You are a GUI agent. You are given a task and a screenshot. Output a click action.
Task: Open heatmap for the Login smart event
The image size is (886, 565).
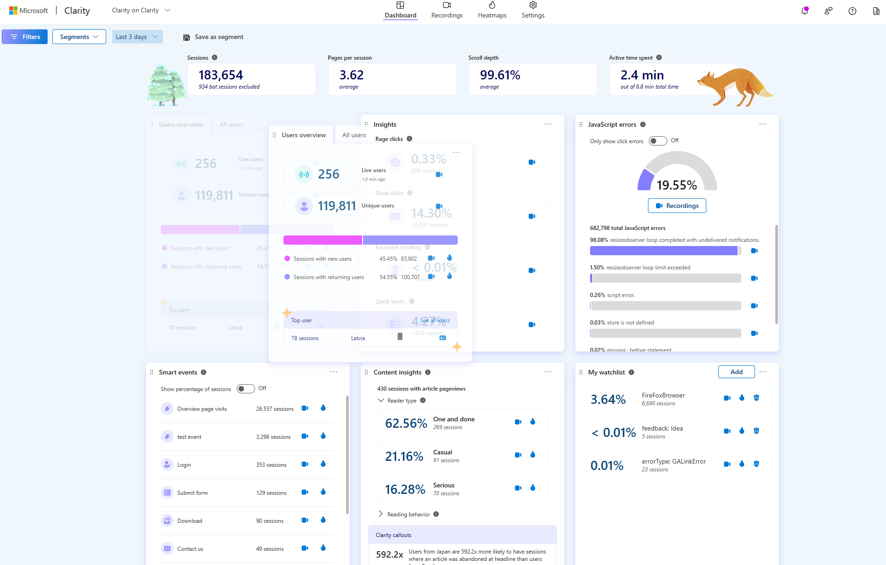click(323, 464)
